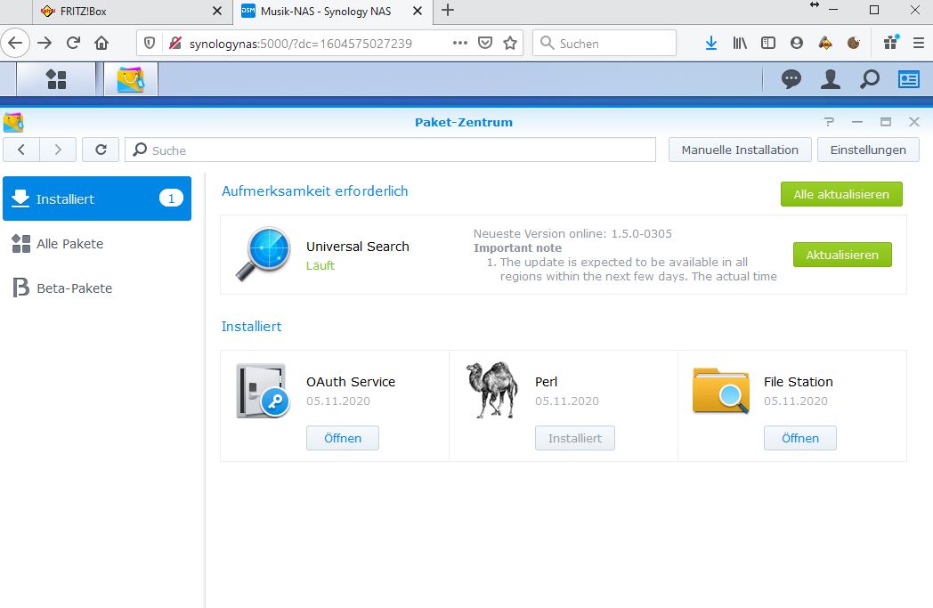Open DSM widgets panel icon
933x608 pixels.
coord(909,79)
